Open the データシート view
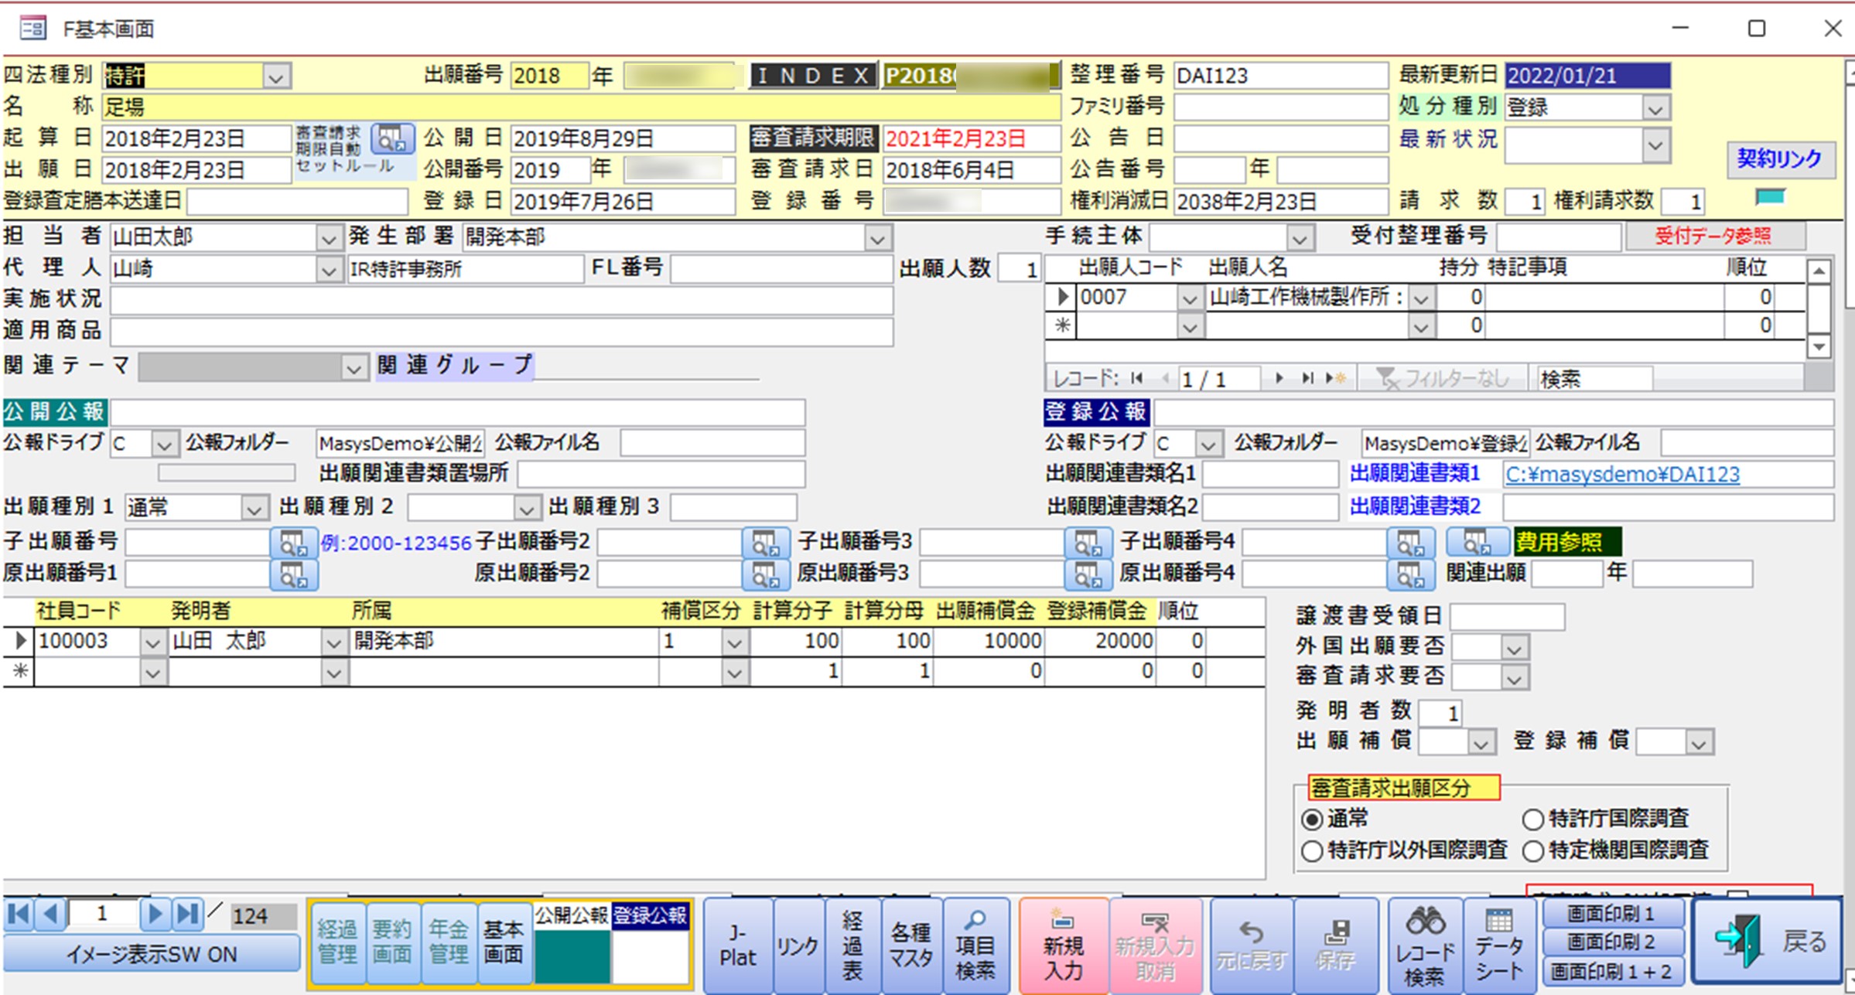 (x=1499, y=946)
